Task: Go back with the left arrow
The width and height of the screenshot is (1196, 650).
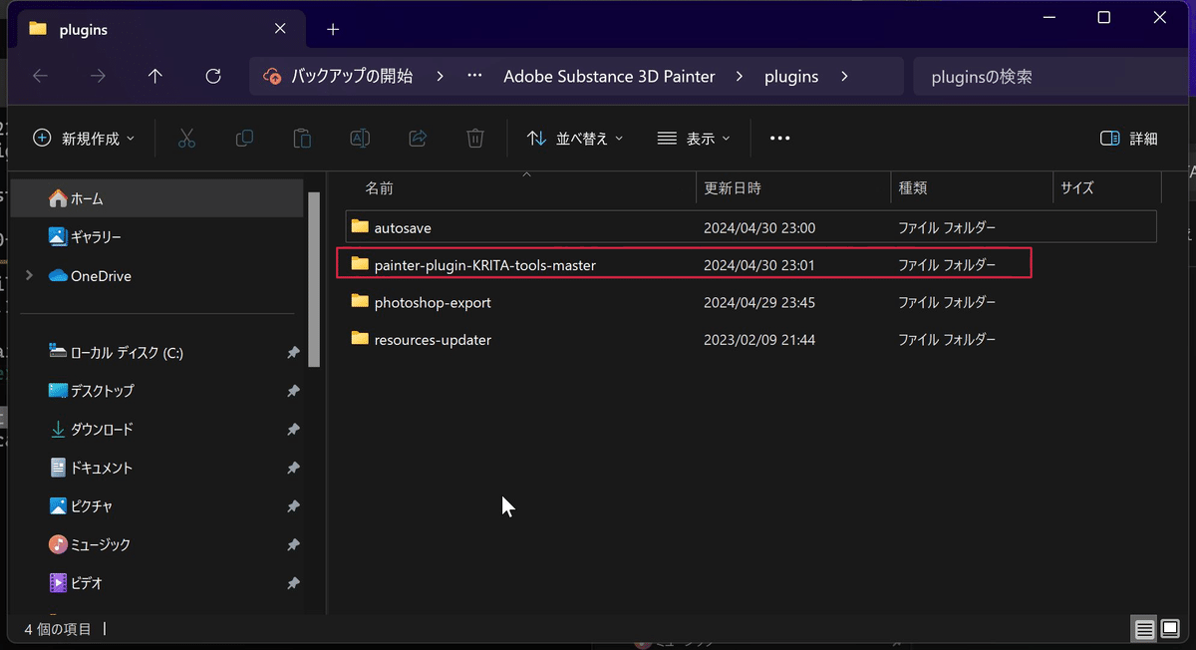Action: point(40,76)
